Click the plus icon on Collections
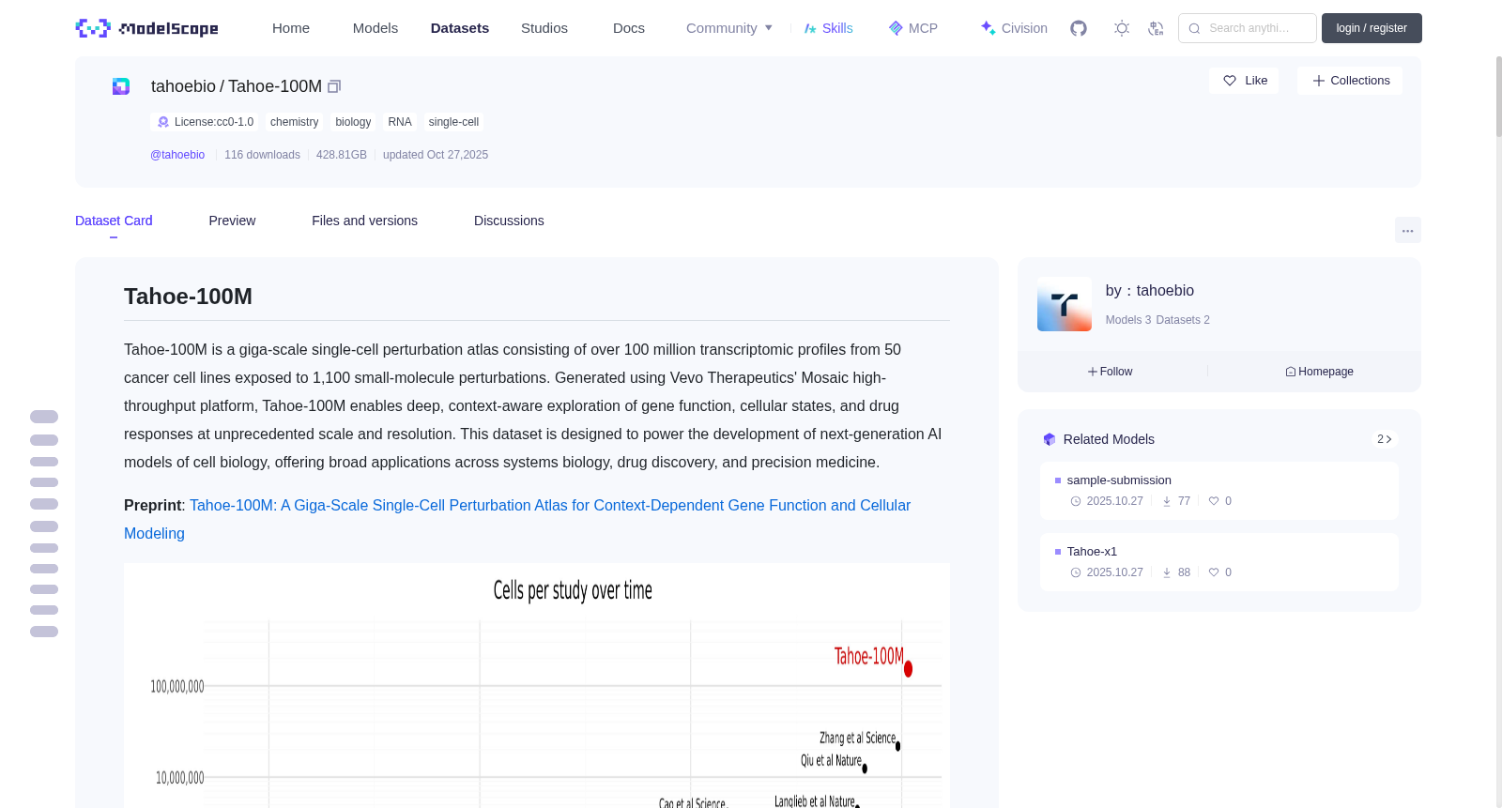1502x808 pixels. tap(1319, 81)
